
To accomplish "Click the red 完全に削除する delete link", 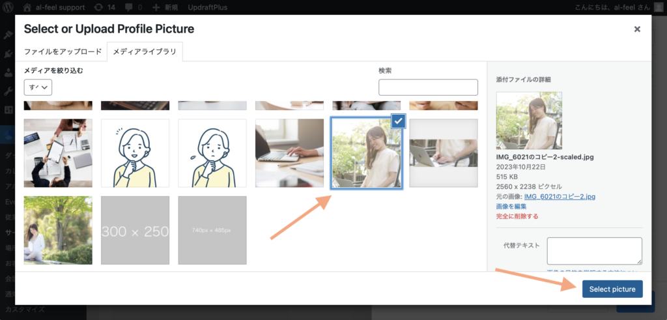I will point(517,216).
